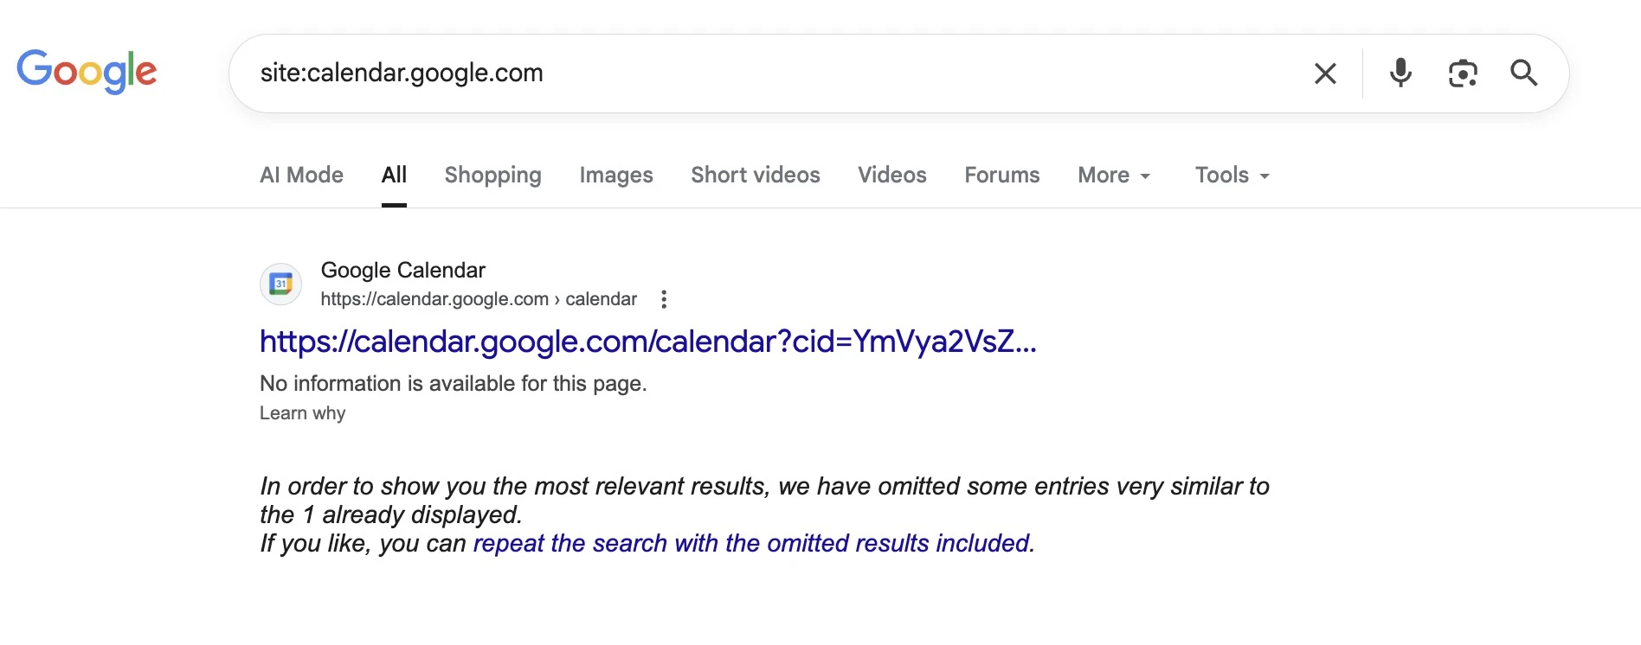This screenshot has height=645, width=1641.
Task: Select the Forums tab
Action: pyautogui.click(x=1001, y=176)
